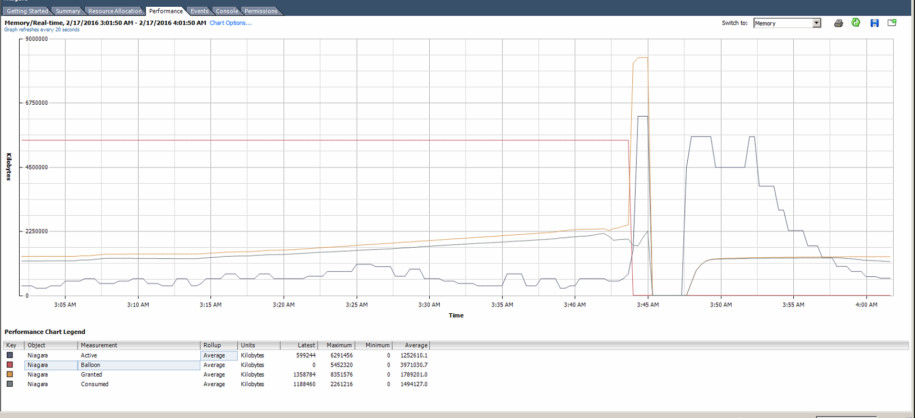The width and height of the screenshot is (915, 418).
Task: Click the Kilobytes y-axis title
Action: [8, 166]
